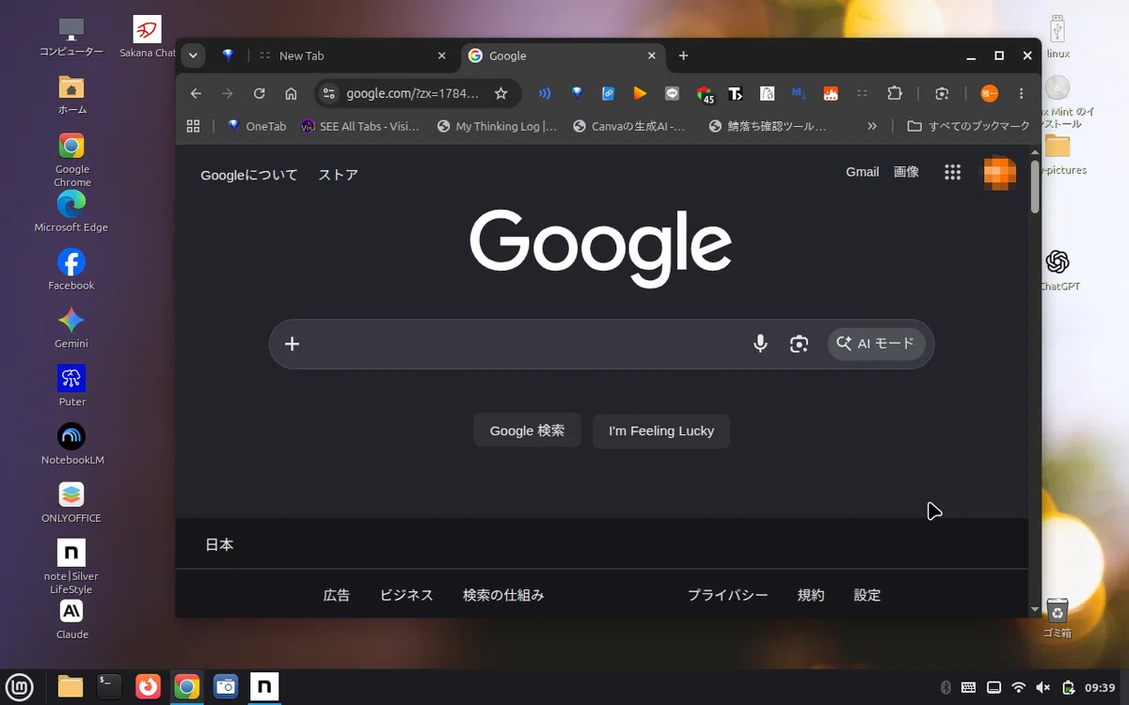Screen dimensions: 1129x705
Task: Open Wi-Fi network tray icon
Action: click(1018, 687)
